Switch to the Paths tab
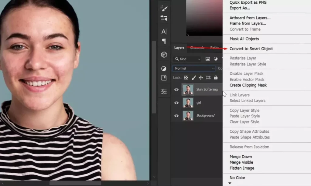This screenshot has width=311, height=186. [214, 48]
